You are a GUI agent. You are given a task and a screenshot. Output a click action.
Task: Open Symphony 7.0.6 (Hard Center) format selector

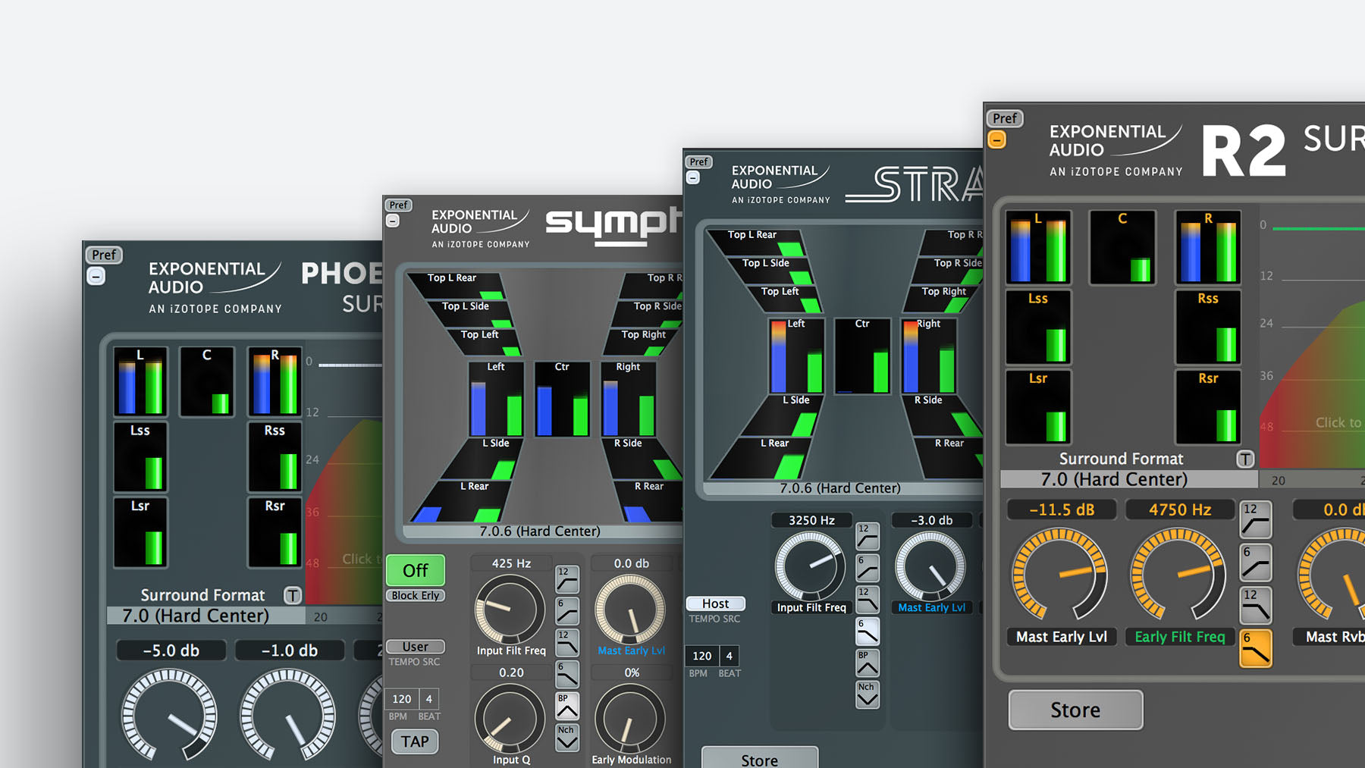539,531
